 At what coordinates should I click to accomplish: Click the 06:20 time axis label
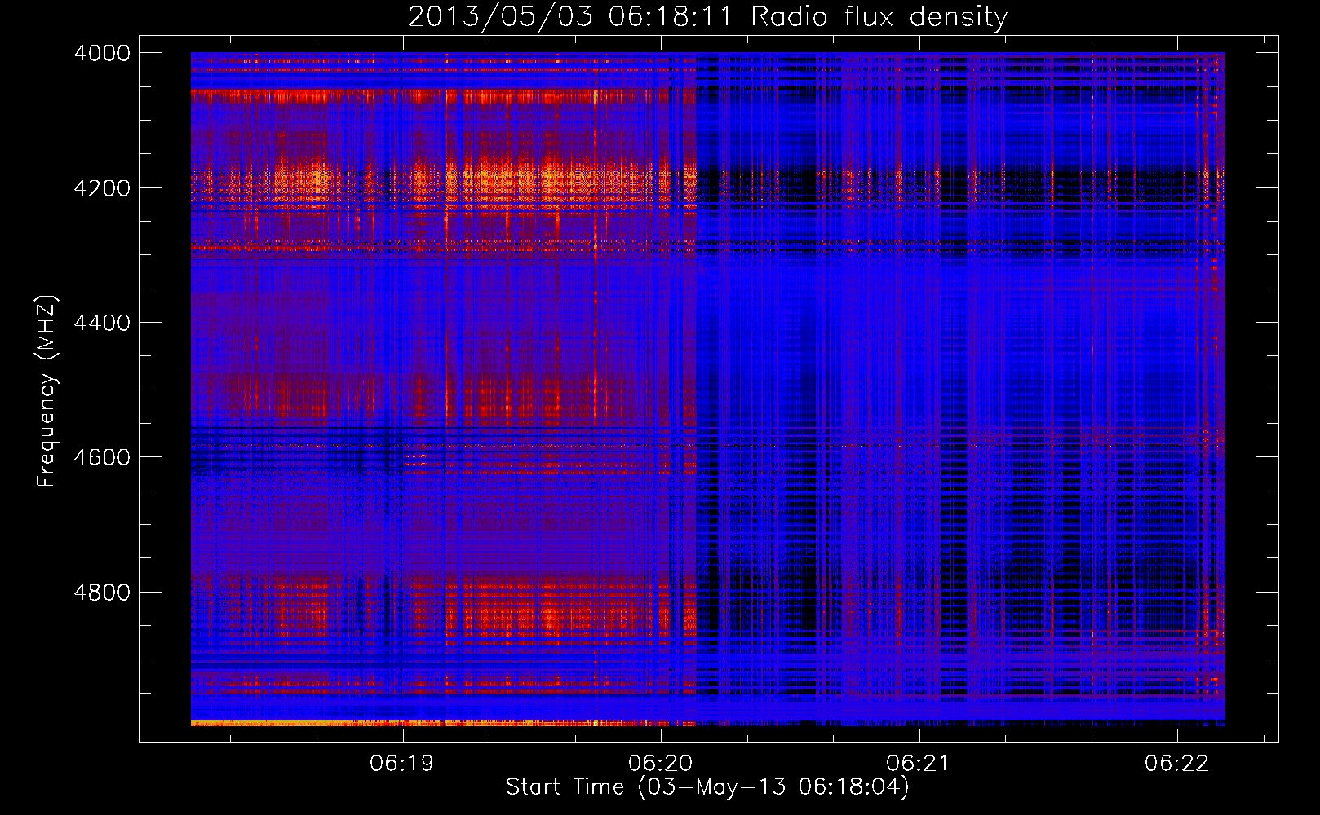(660, 763)
